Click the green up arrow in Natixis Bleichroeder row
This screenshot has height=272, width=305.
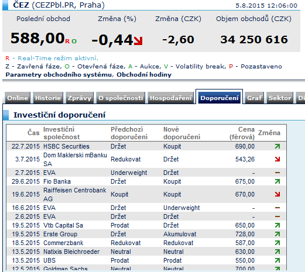click(x=277, y=252)
